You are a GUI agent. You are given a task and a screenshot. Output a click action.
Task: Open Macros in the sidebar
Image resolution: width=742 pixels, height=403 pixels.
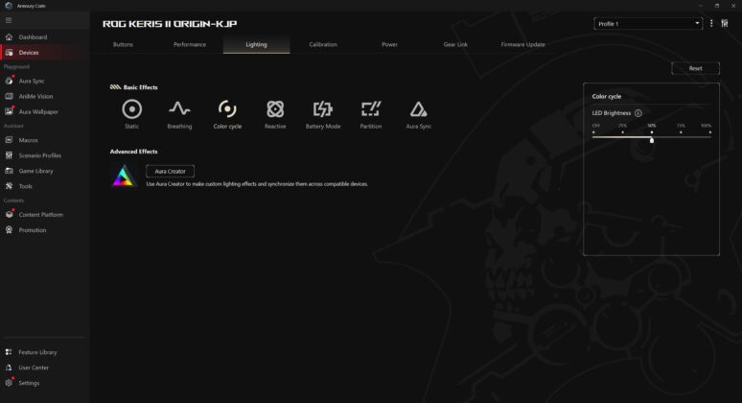44,140
